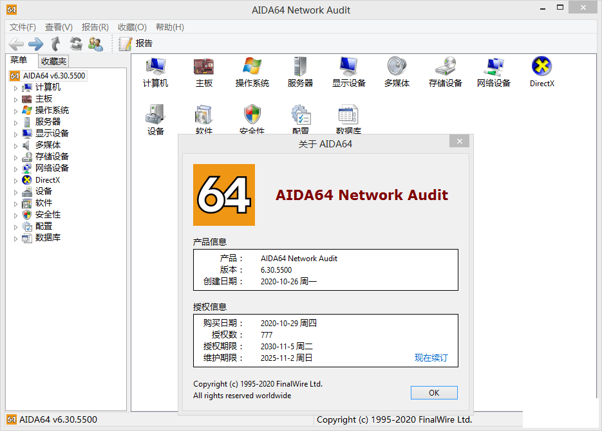Select 安全性 in the left tree

[48, 214]
